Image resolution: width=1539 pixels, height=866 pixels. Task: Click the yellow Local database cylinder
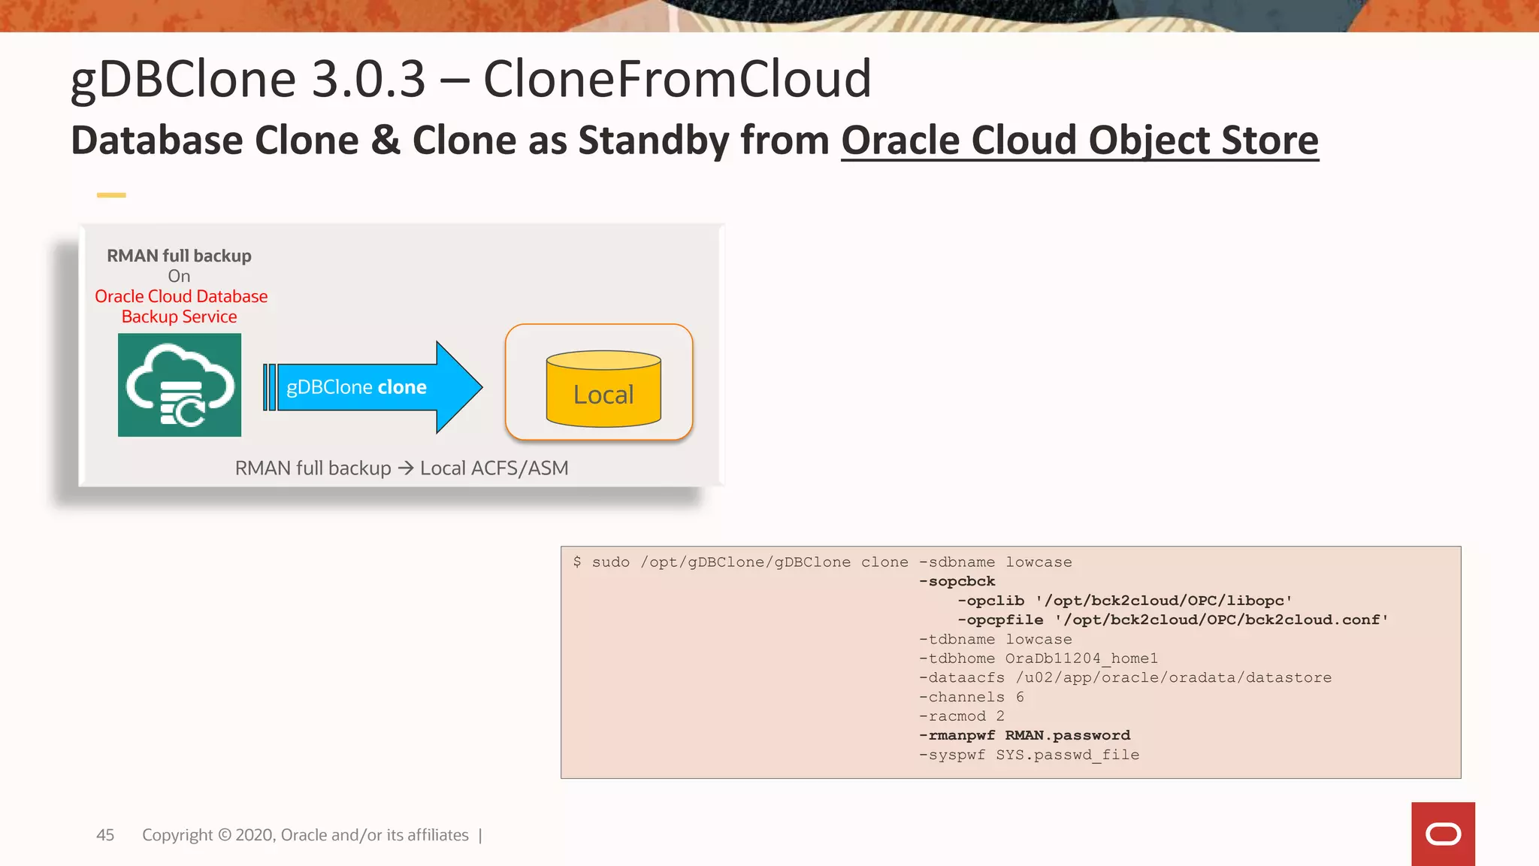[603, 389]
